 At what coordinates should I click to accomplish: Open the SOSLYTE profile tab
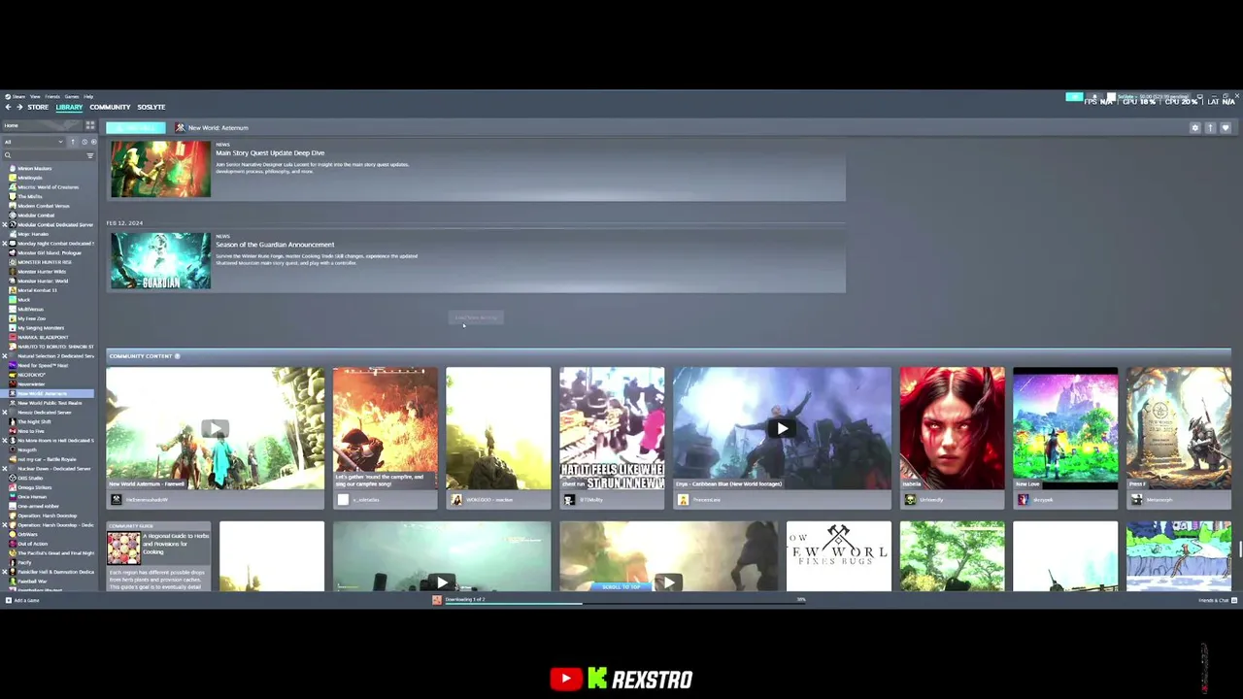tap(151, 107)
